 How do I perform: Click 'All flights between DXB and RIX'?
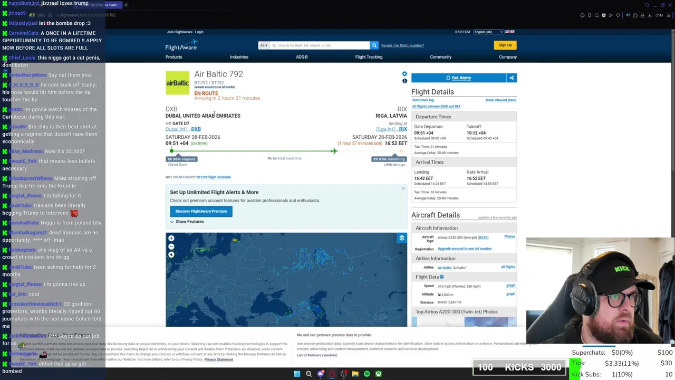click(x=436, y=106)
